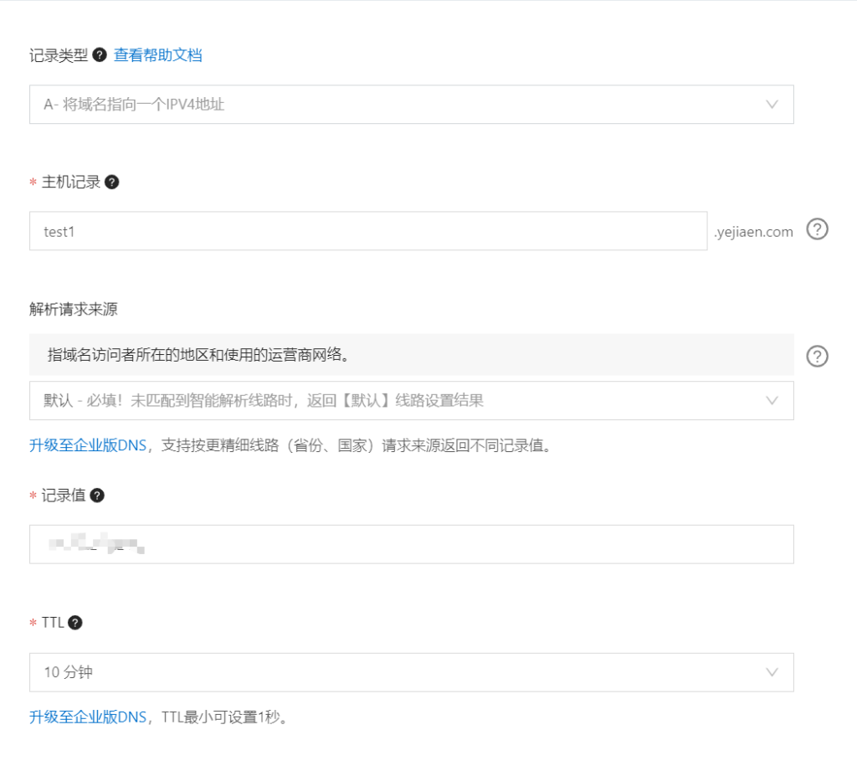
Task: Click the help icon beside 记录值
Action: (97, 495)
